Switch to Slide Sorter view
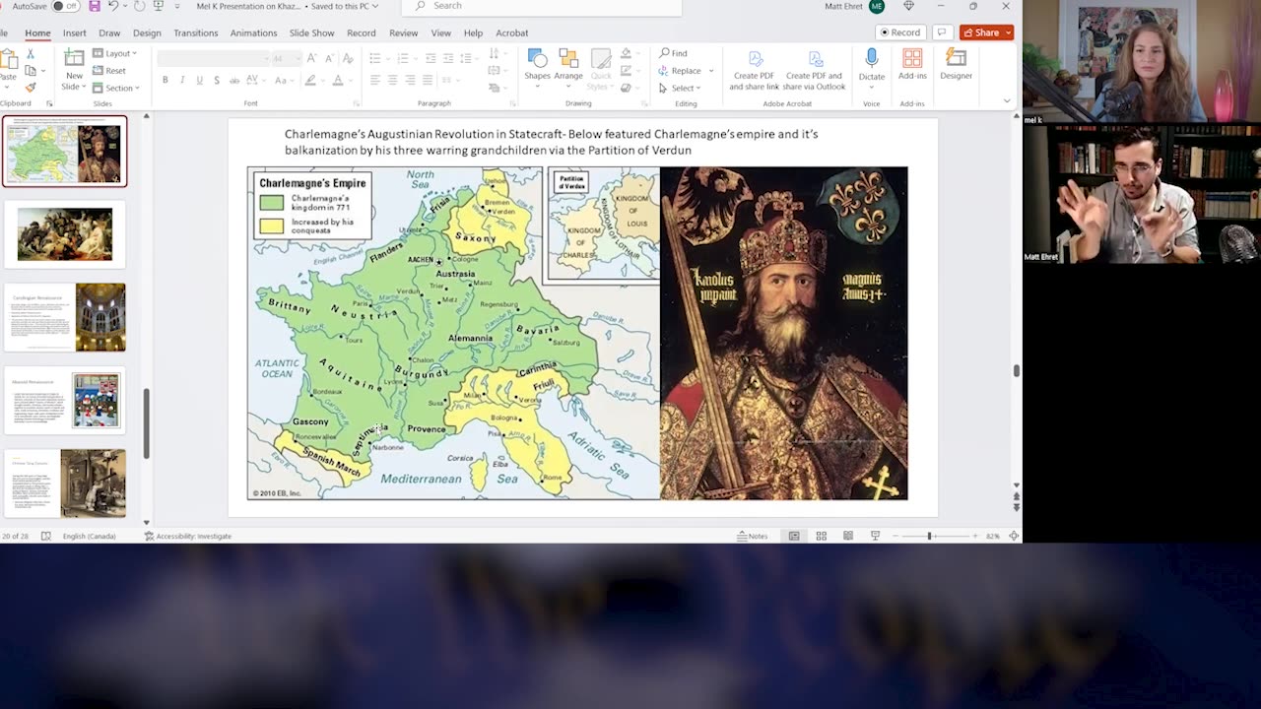 pos(821,536)
